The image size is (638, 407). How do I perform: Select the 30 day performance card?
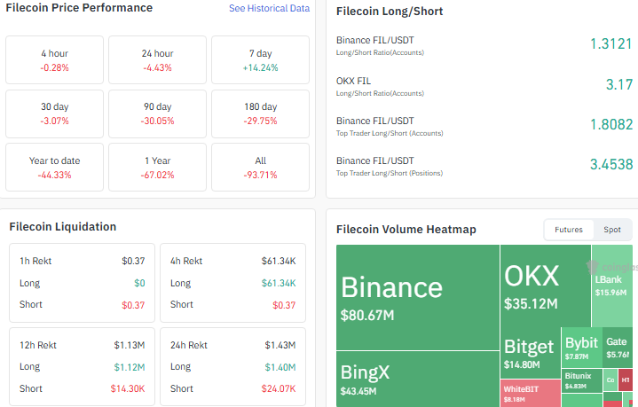coord(54,113)
